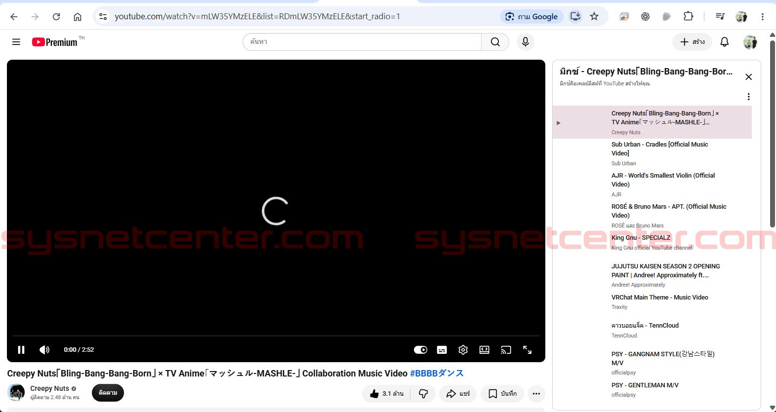
Task: Click the Google Lens ถาม Google button
Action: pyautogui.click(x=532, y=17)
